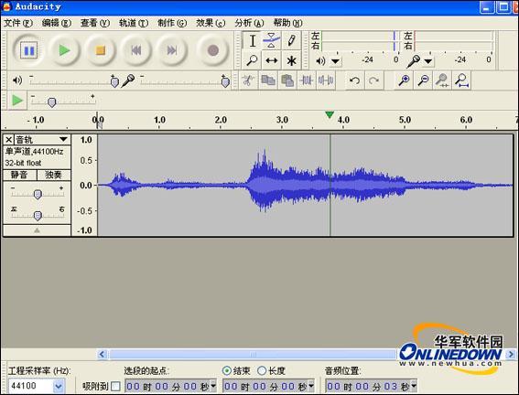Open the output meter dropdown arrow
The height and width of the screenshot is (395, 519).
click(335, 61)
